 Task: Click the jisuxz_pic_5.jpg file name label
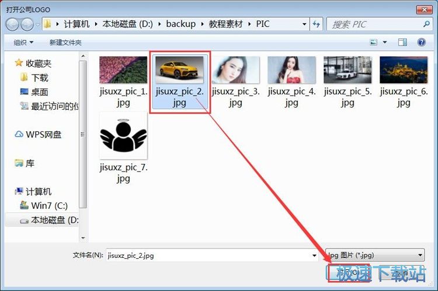pos(348,97)
